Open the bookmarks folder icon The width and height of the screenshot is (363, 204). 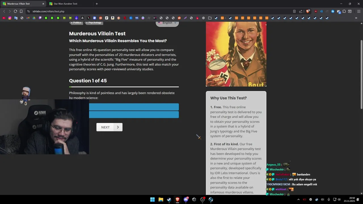pyautogui.click(x=210, y=18)
